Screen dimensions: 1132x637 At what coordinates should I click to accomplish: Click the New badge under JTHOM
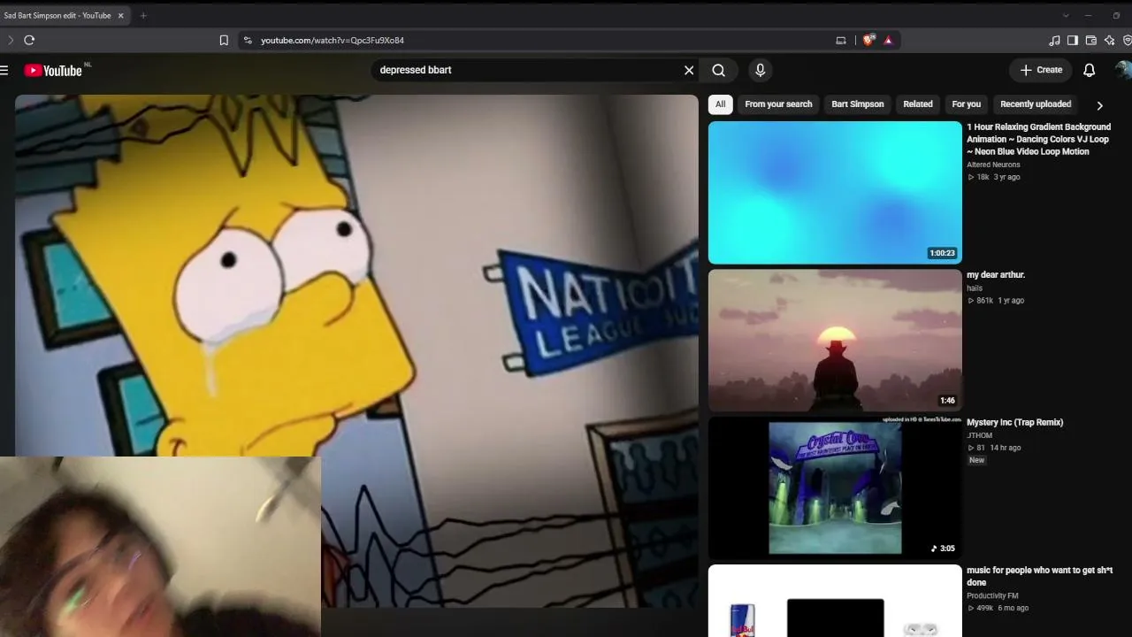pos(976,460)
